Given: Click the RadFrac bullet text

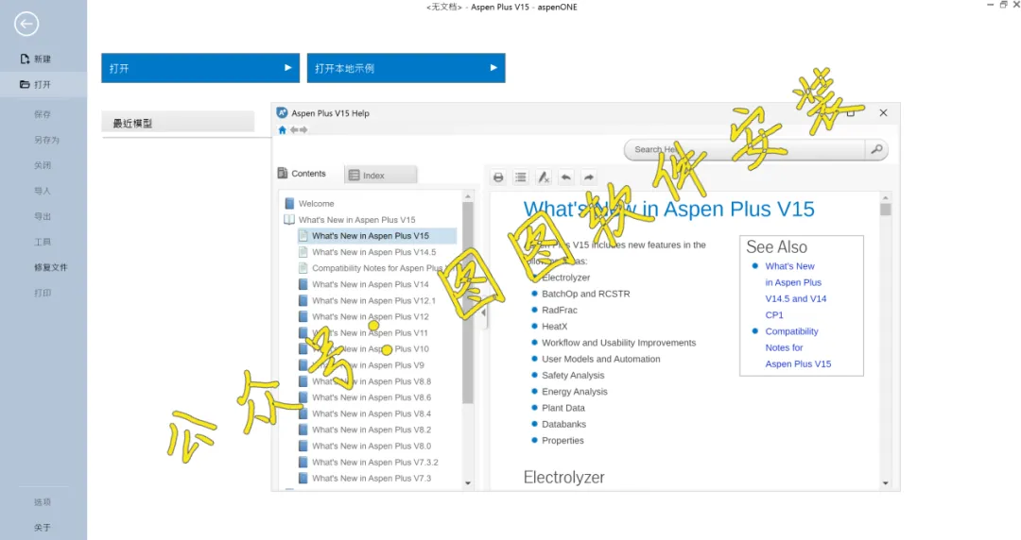Looking at the screenshot, I should click(x=560, y=311).
